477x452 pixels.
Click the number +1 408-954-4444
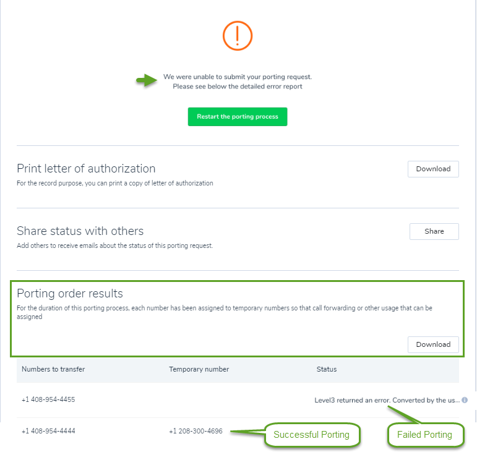coord(48,431)
